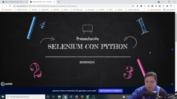
Task: Open the JMEETER bookmark folder
Action: [x=55, y=10]
